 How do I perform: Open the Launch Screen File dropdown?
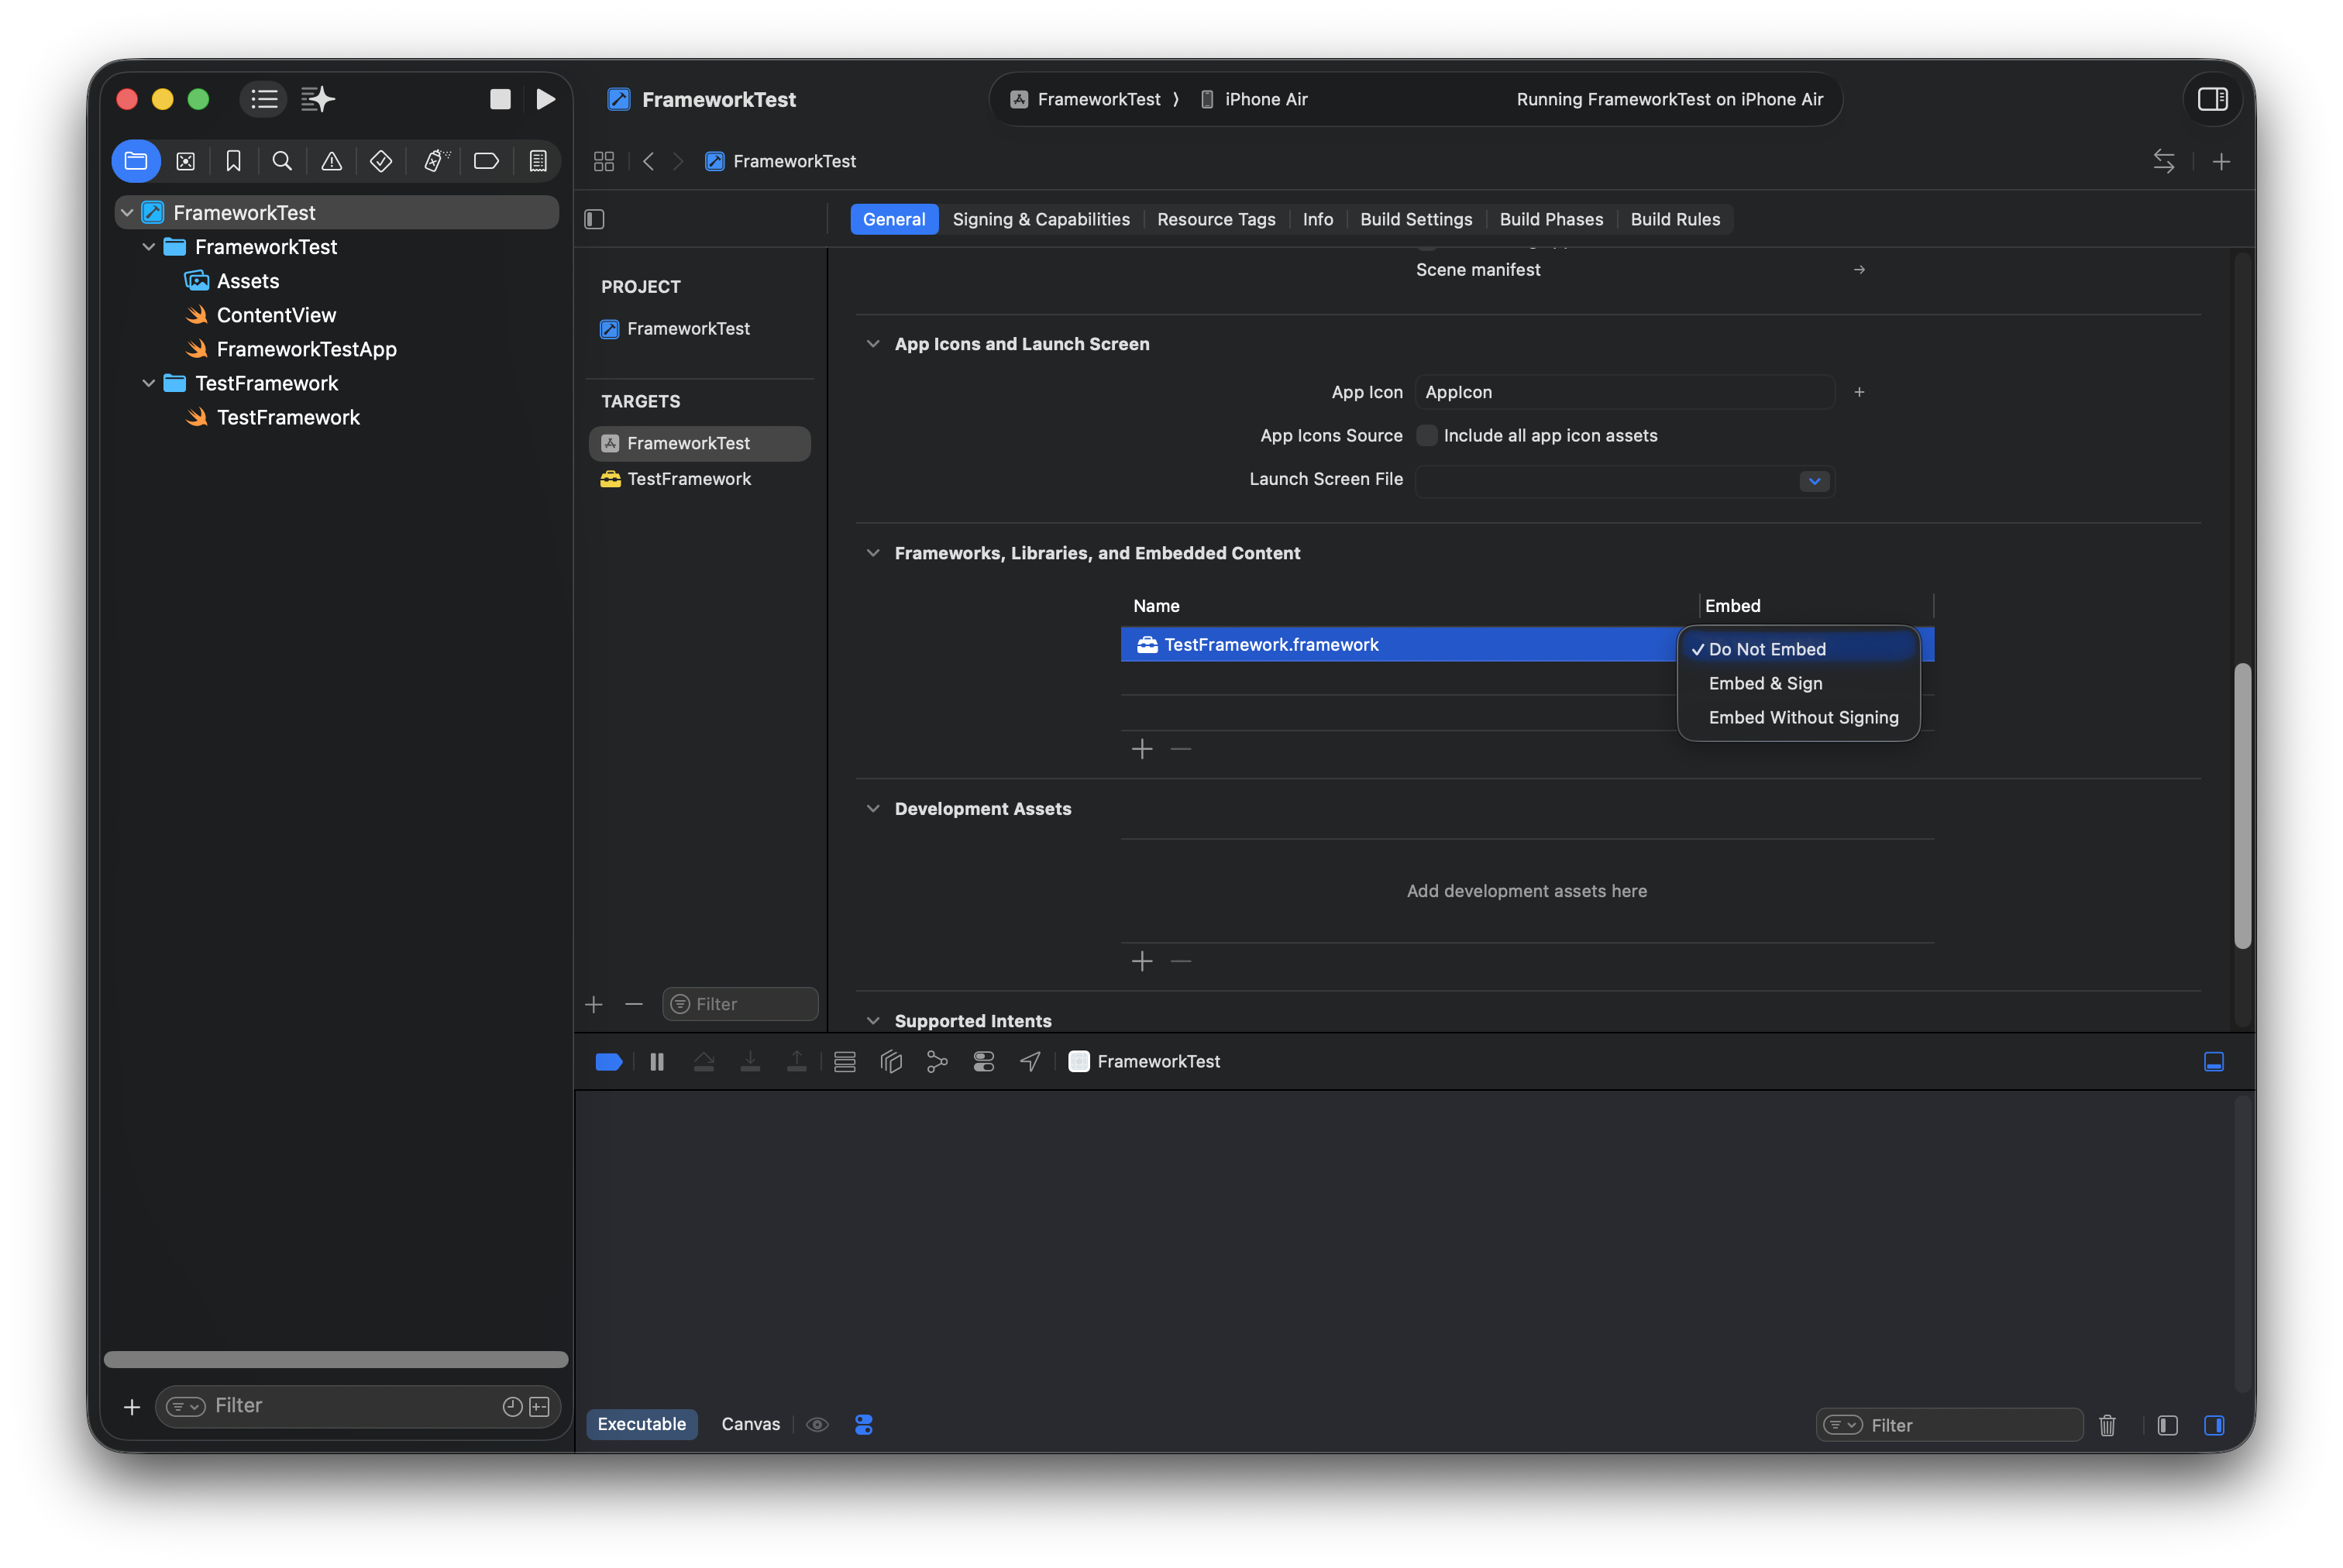point(1814,481)
